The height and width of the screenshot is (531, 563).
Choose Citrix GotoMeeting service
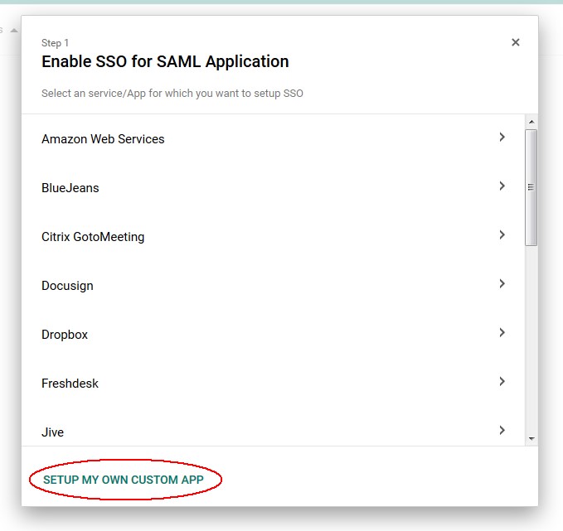(x=93, y=237)
